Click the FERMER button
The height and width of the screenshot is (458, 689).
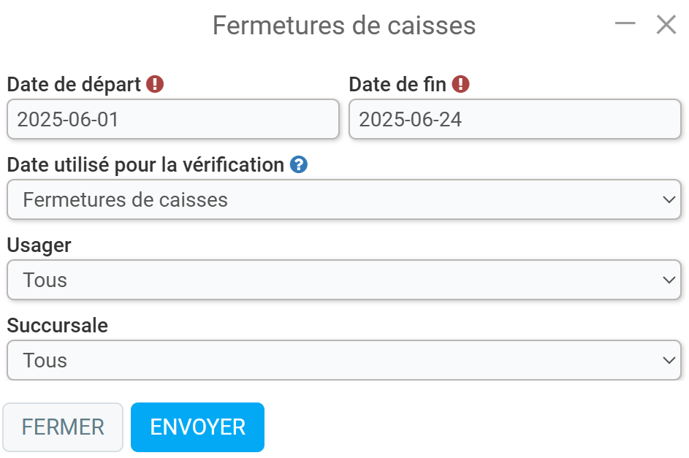[63, 427]
